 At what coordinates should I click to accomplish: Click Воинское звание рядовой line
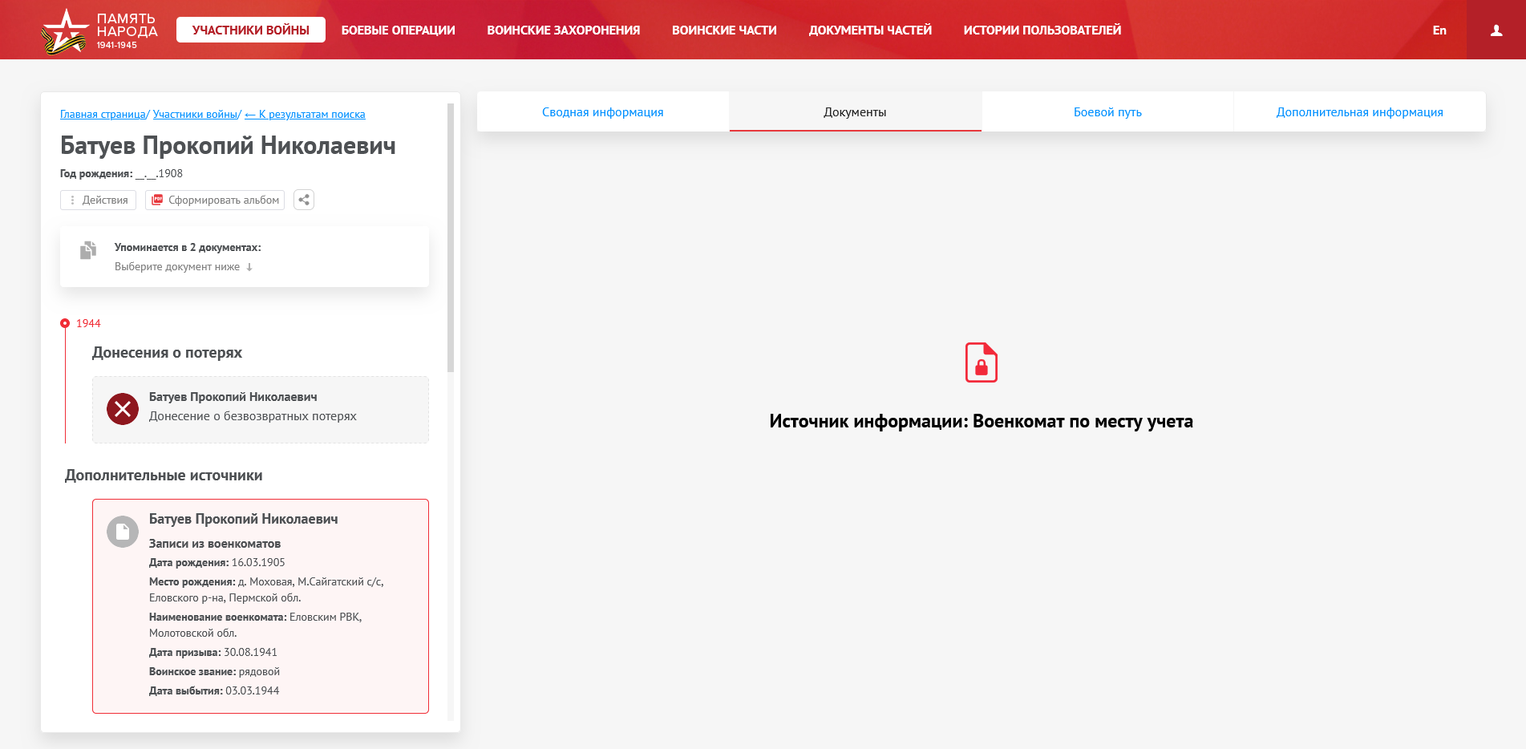(x=214, y=671)
